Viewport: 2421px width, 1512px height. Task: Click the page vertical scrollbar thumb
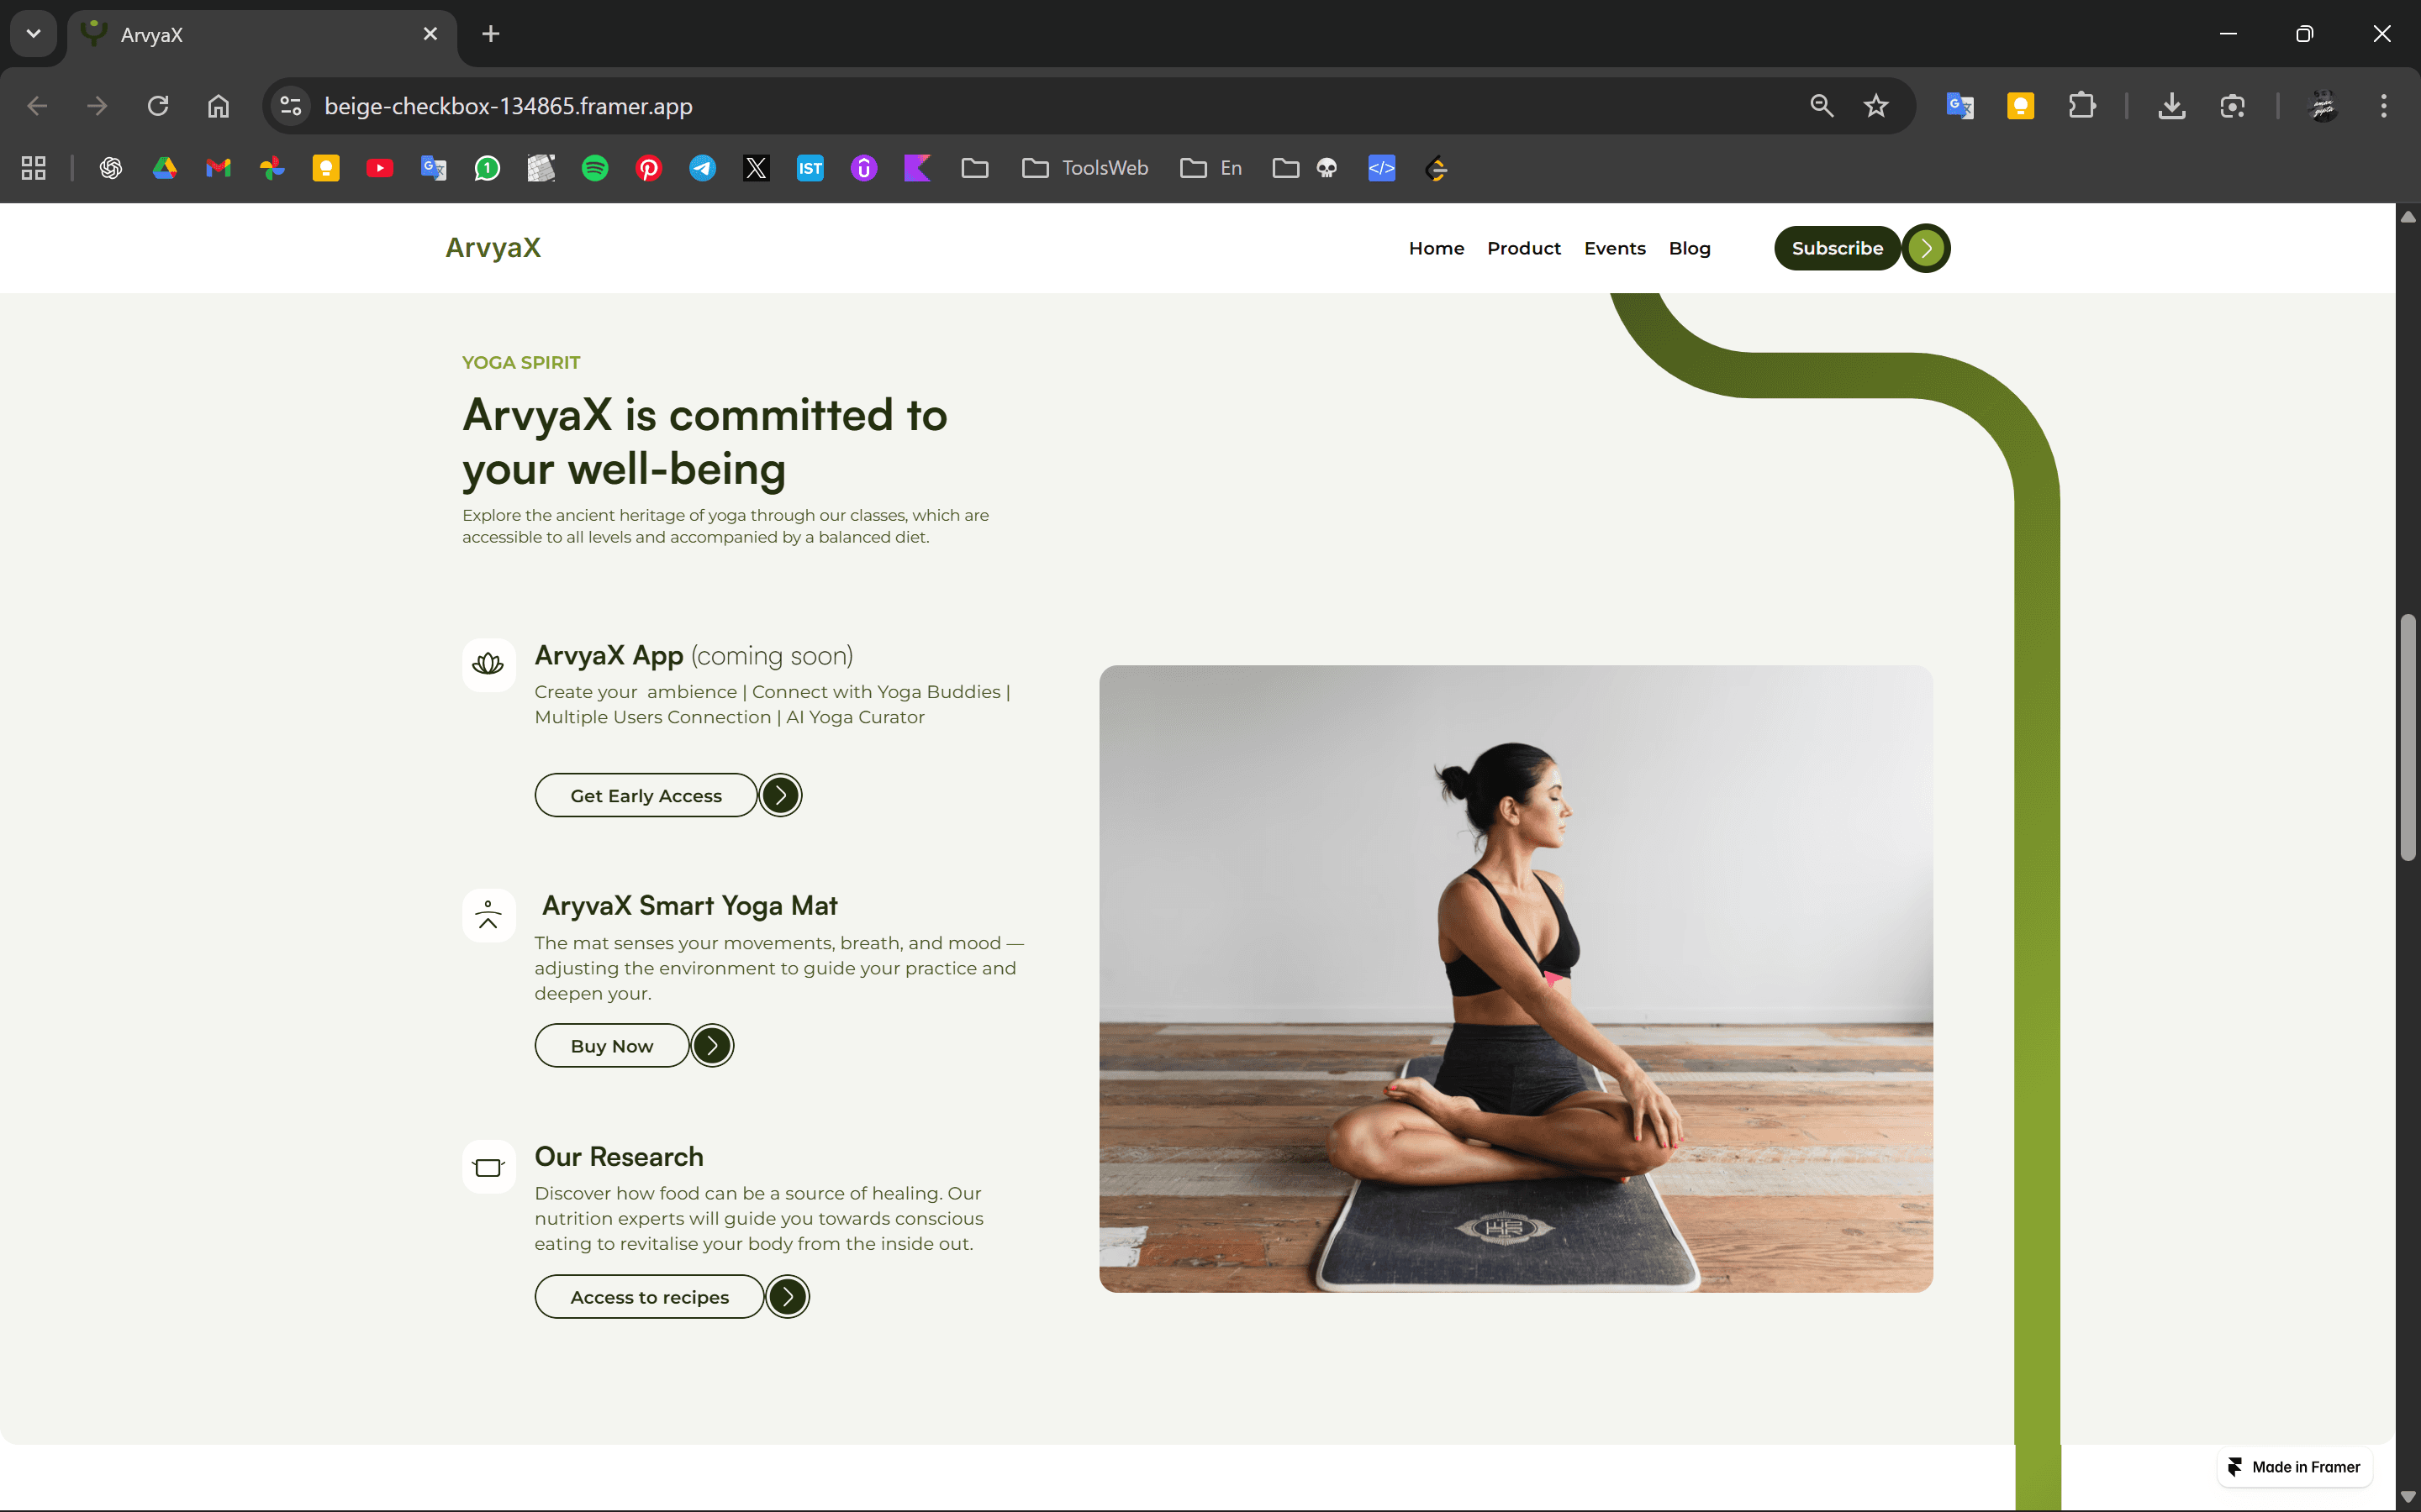pos(2407,738)
